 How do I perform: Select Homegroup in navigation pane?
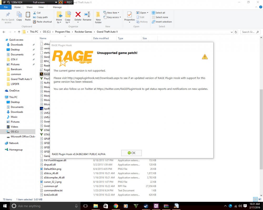pos(16,150)
